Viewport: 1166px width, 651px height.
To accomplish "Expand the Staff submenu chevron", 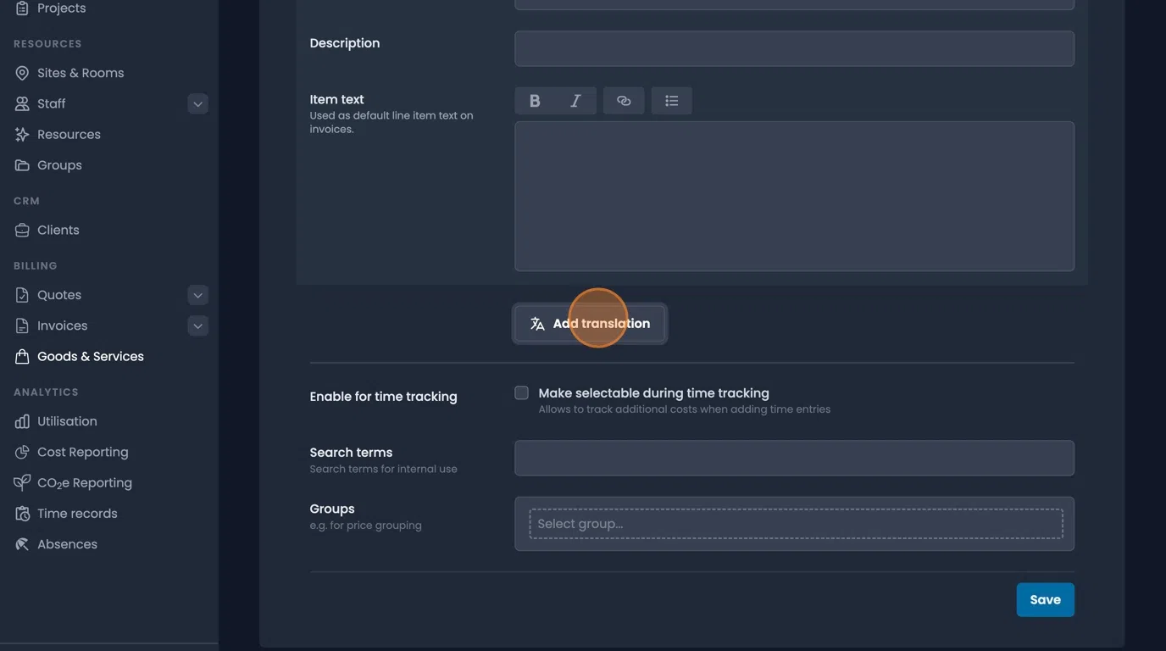I will pos(197,103).
